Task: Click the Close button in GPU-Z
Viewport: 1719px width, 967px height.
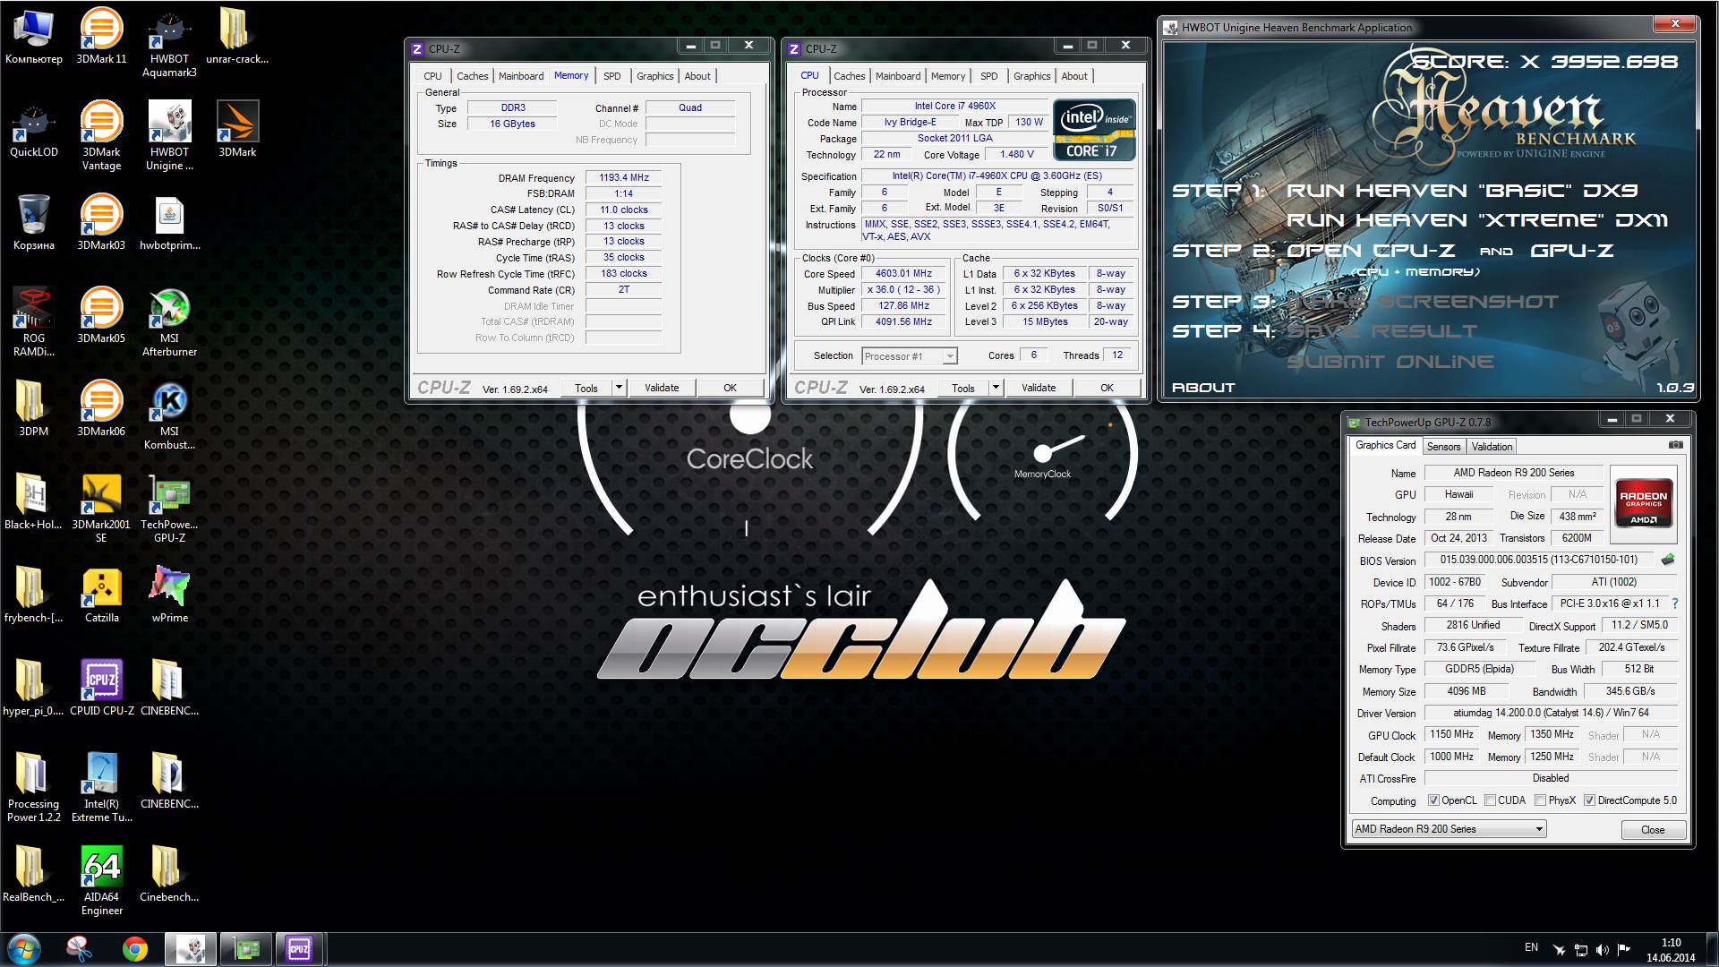Action: coord(1653,830)
